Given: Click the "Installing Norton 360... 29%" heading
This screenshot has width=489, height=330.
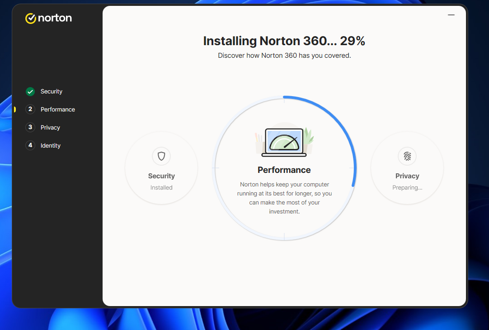Looking at the screenshot, I should (284, 41).
